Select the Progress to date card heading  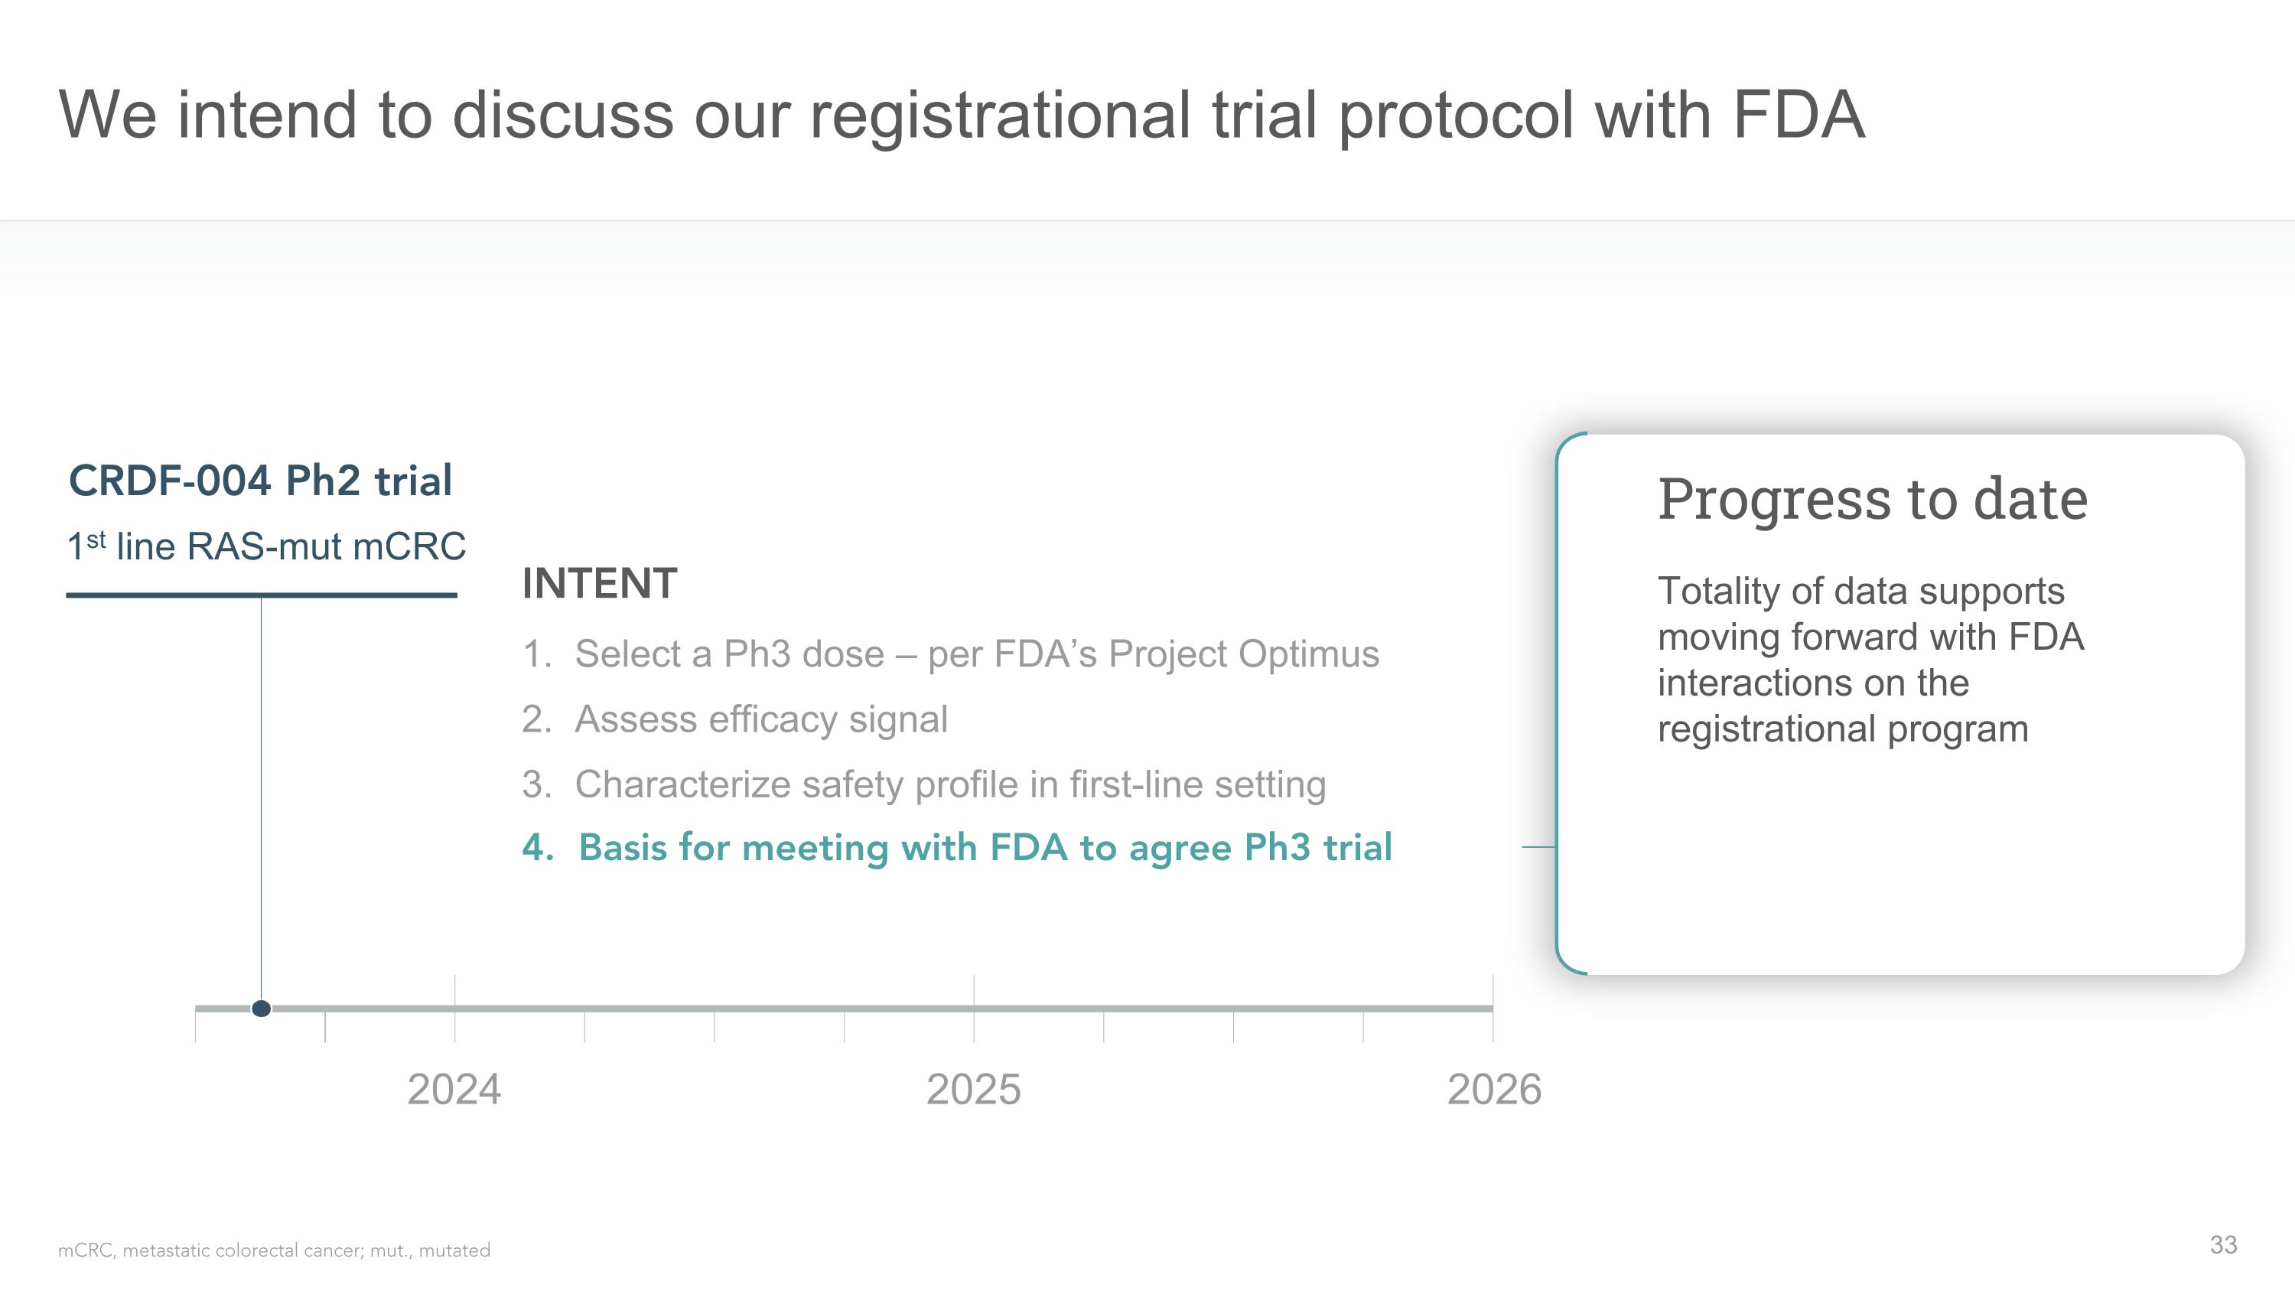1872,499
